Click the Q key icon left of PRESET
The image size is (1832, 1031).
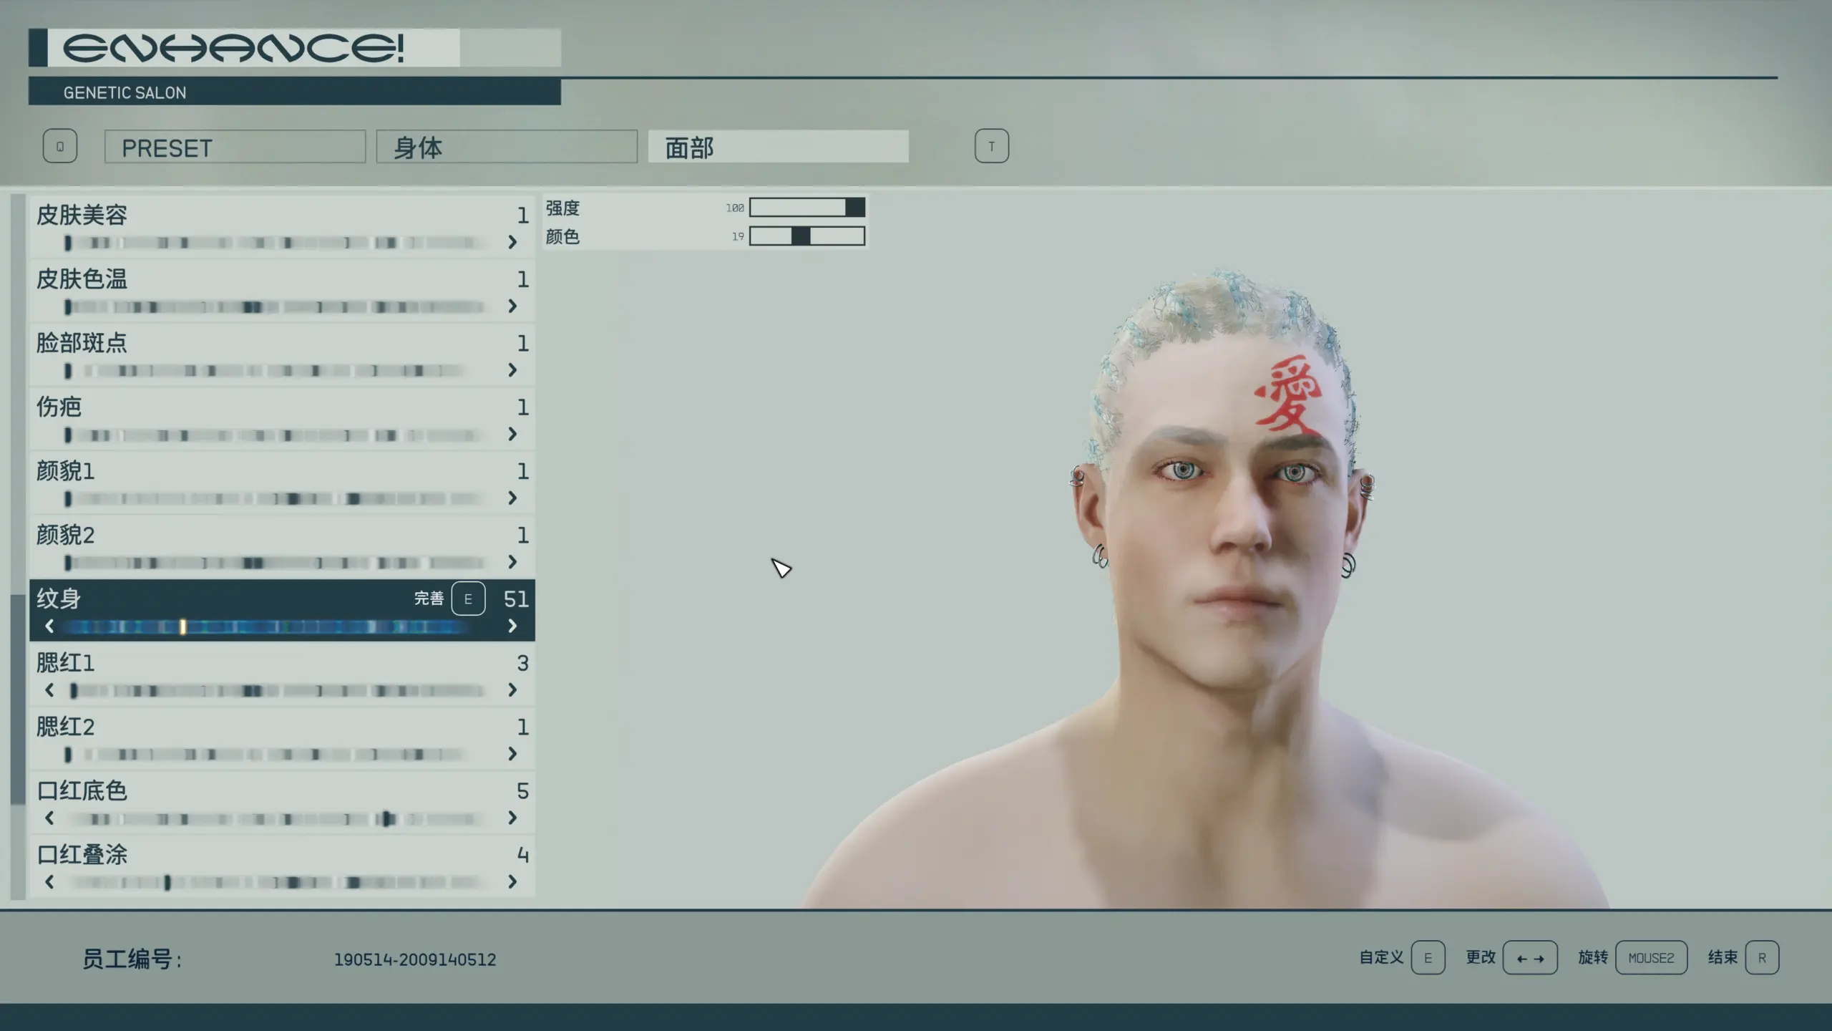click(60, 146)
